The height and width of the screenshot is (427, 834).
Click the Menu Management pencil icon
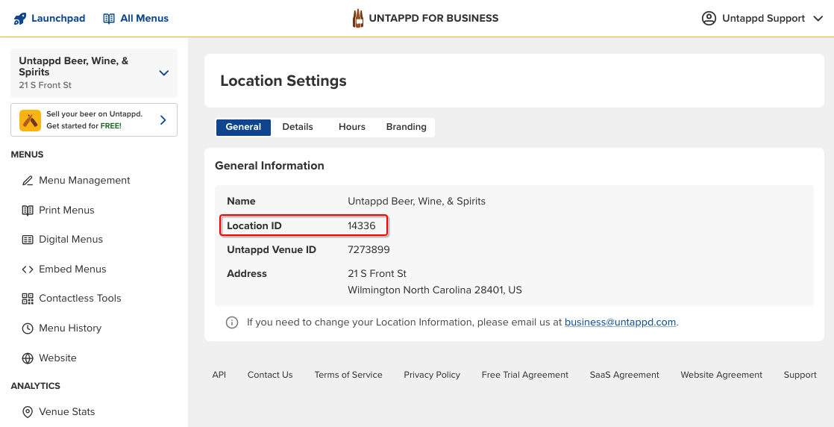[x=28, y=181]
